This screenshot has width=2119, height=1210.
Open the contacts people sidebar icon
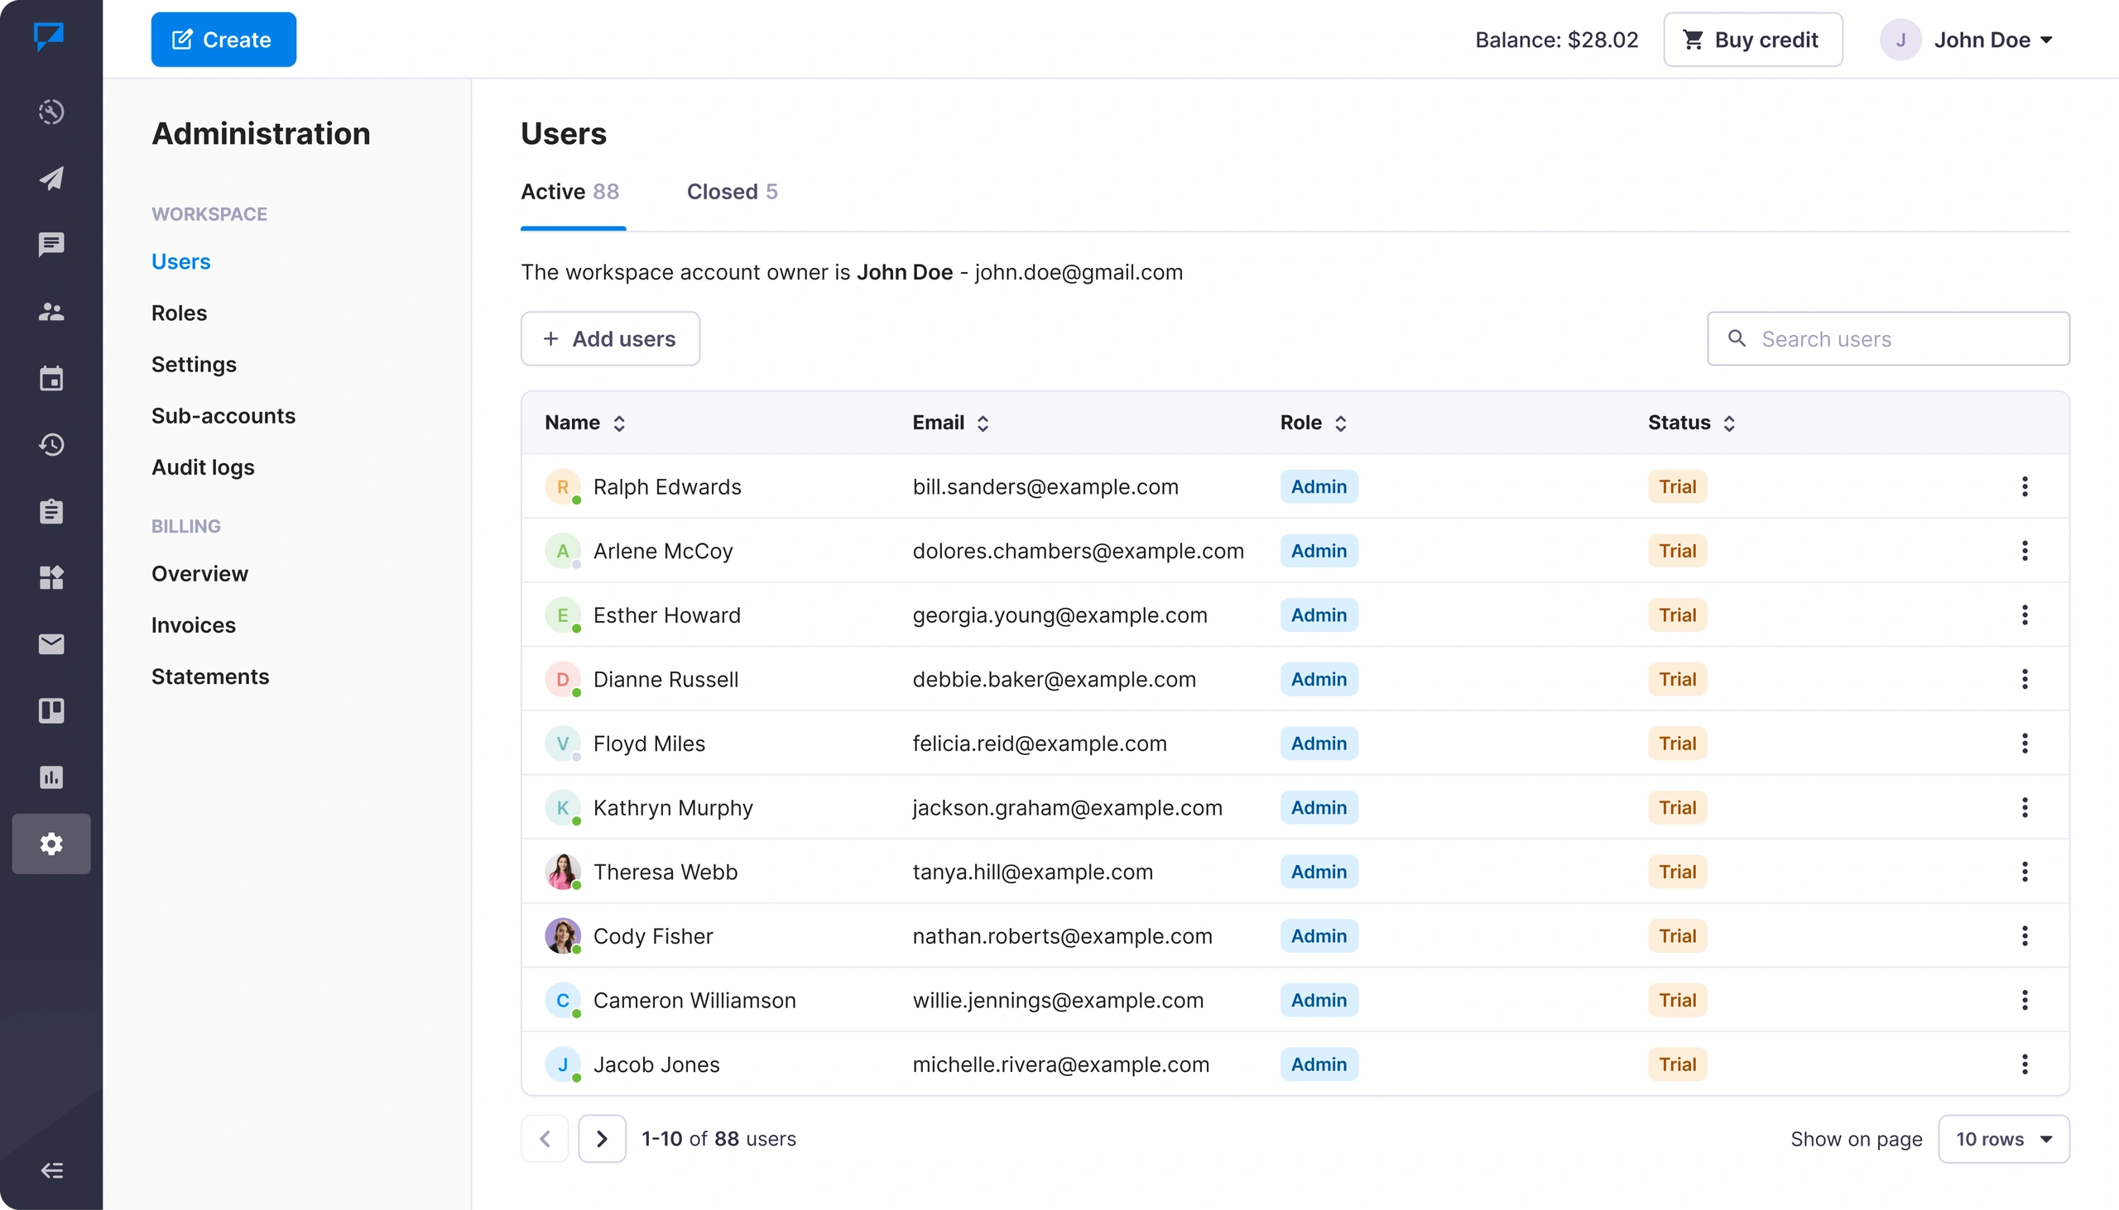pos(51,312)
